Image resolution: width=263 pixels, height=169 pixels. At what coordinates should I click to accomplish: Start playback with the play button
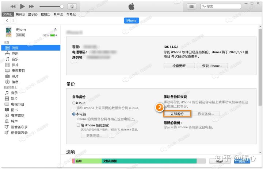tap(22, 6)
